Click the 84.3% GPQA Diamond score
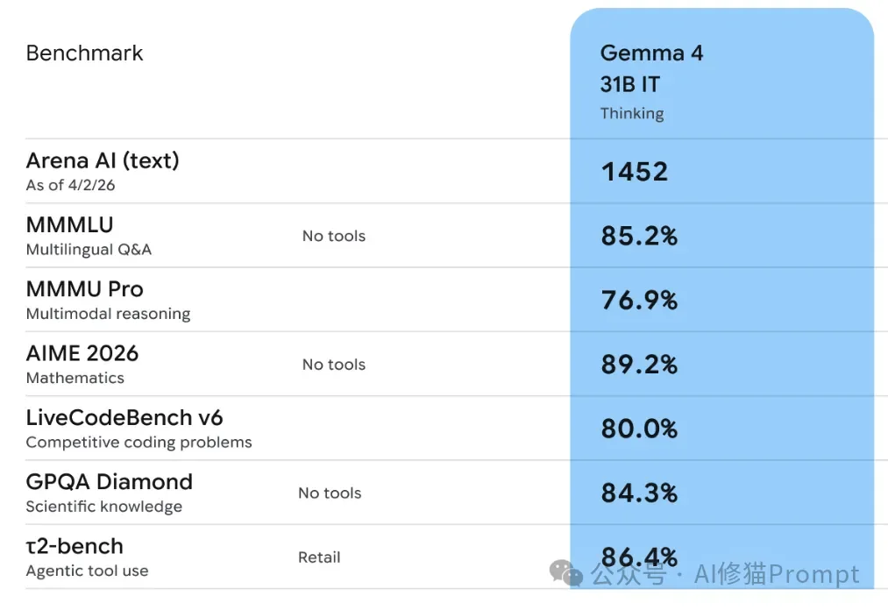This screenshot has height=610, width=888. click(x=639, y=493)
